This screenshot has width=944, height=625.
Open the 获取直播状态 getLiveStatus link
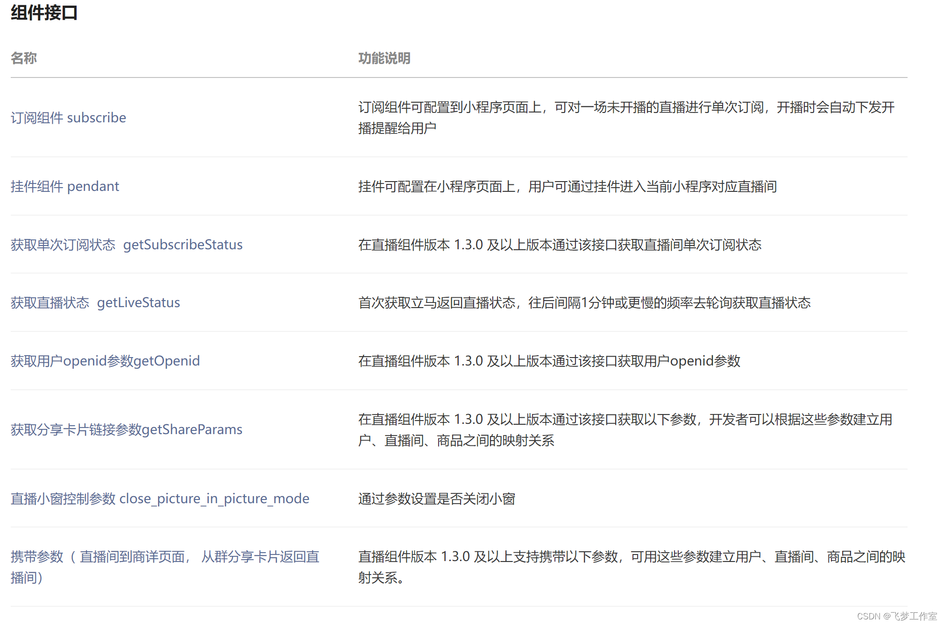click(95, 302)
